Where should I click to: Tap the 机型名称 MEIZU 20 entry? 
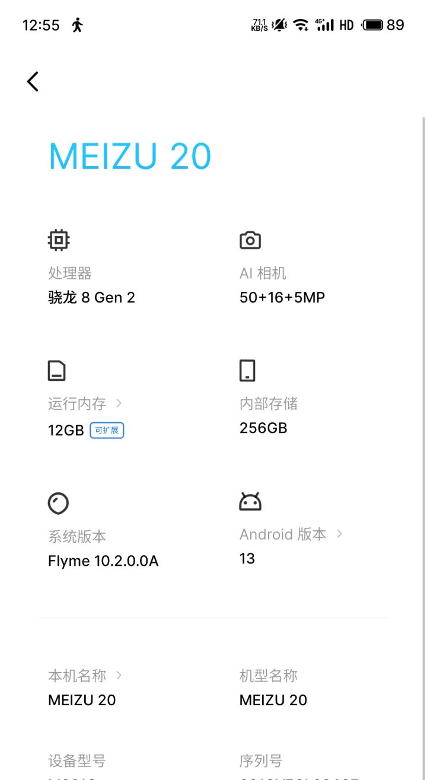point(273,700)
